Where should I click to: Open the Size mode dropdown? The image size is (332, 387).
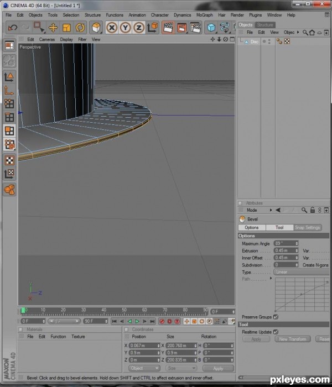tap(181, 368)
